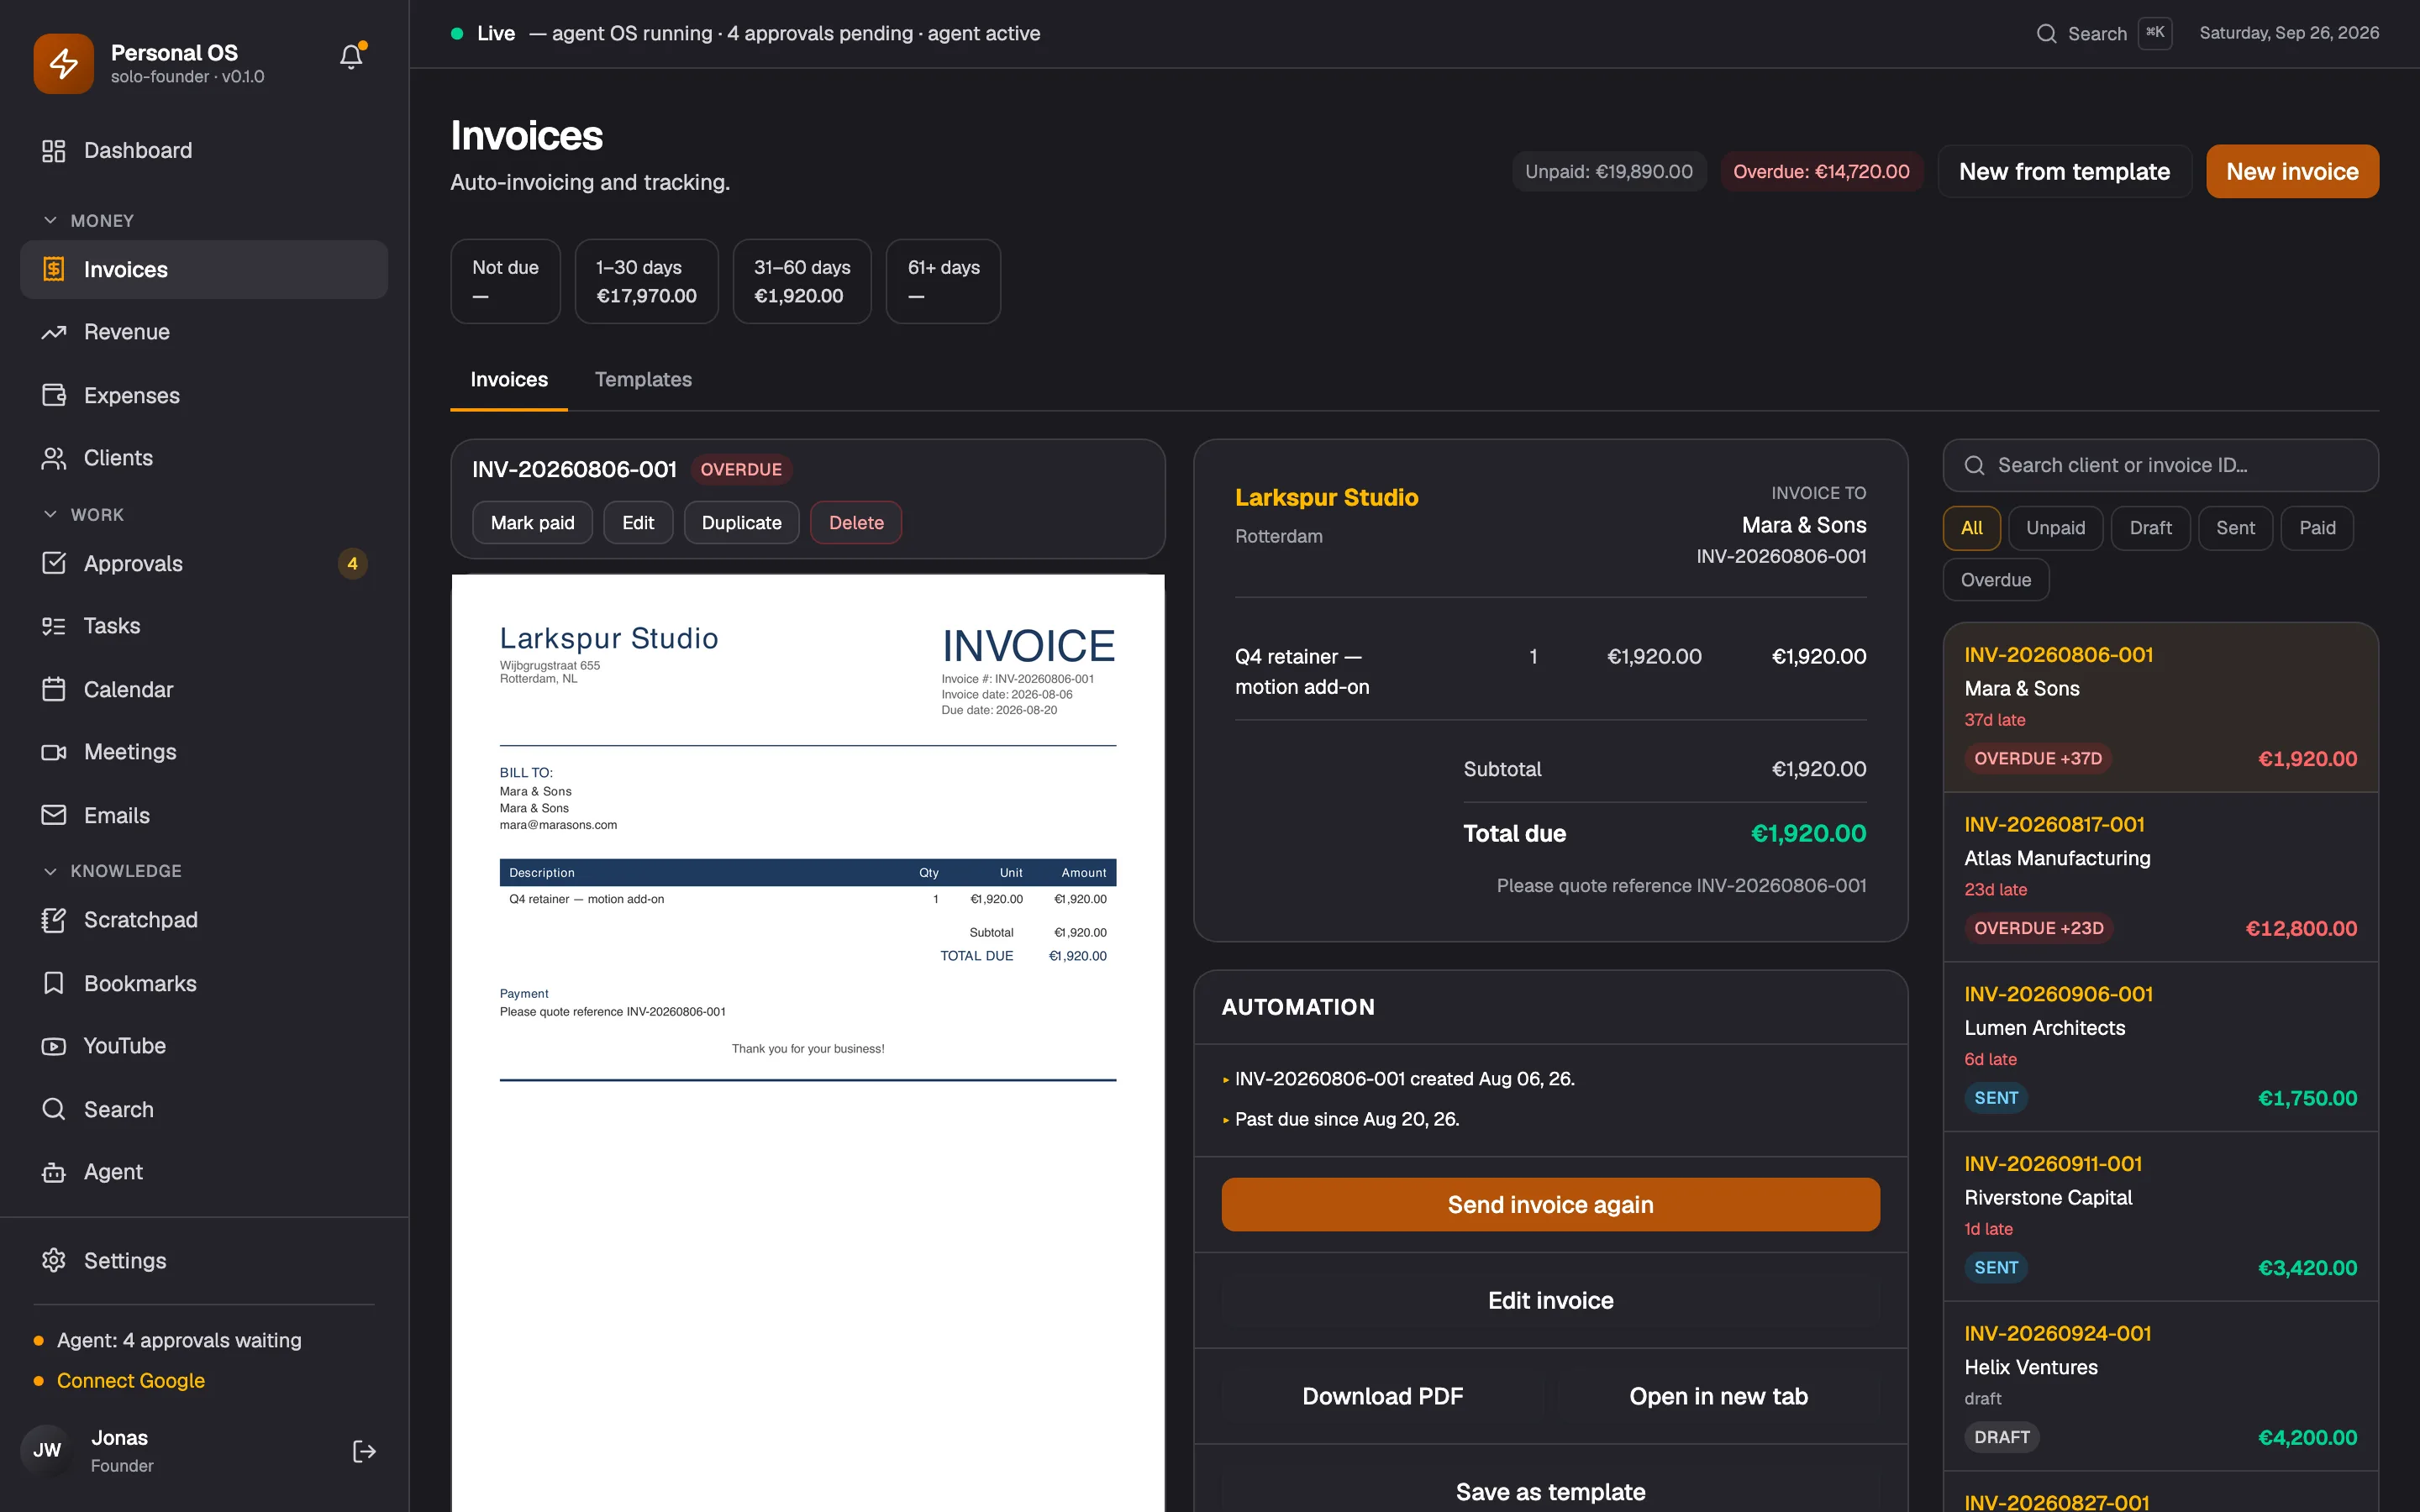Click the Approvals checkbox icon

[x=54, y=563]
